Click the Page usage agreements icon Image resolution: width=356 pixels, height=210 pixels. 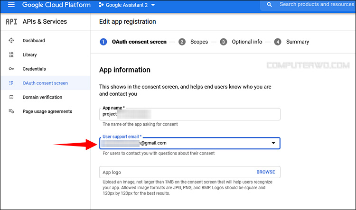pos(11,111)
